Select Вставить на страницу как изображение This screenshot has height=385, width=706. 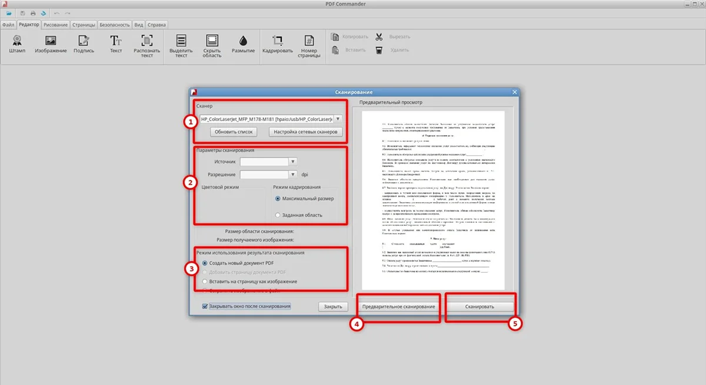205,282
